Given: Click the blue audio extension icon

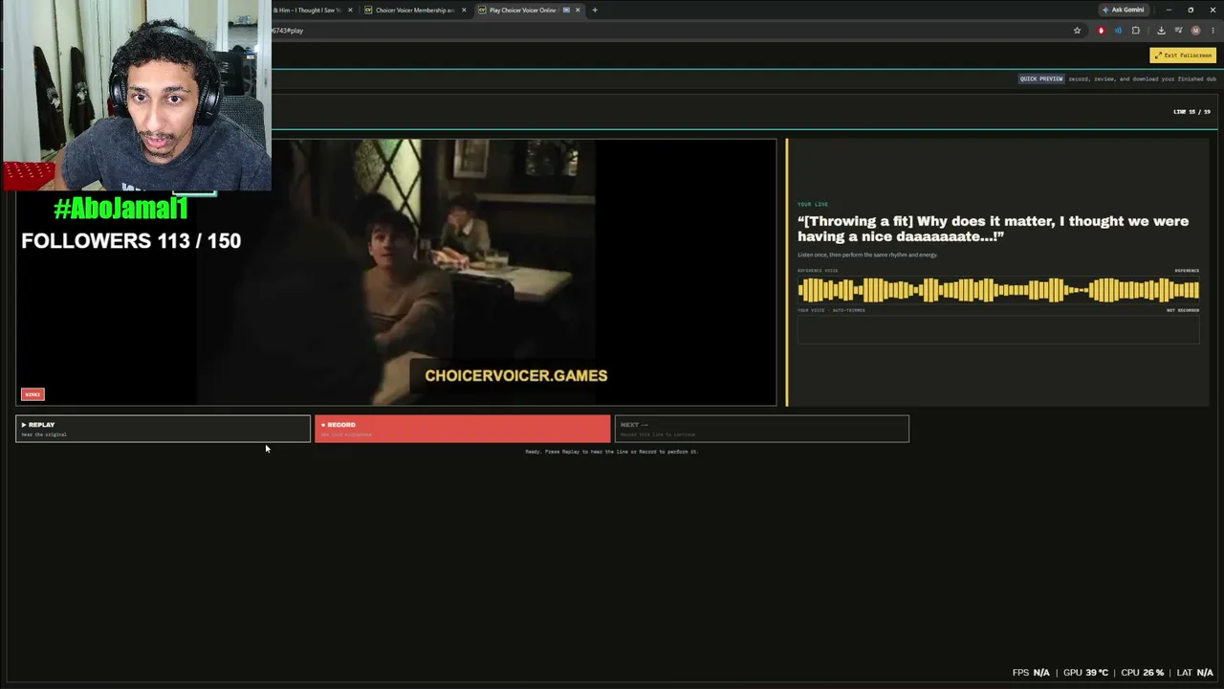Looking at the screenshot, I should (x=1118, y=31).
